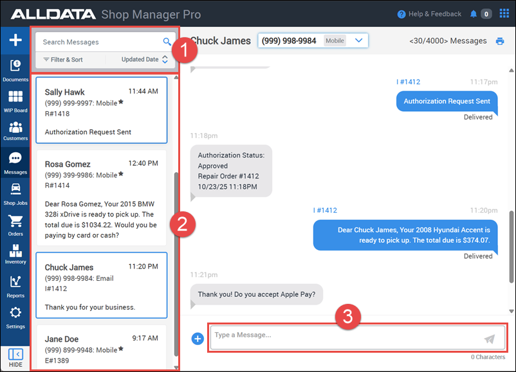The height and width of the screenshot is (372, 516).
Task: Click chat scrollbar up arrow
Action: 511,70
